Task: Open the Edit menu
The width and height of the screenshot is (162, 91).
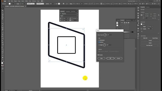Action: click(12, 1)
